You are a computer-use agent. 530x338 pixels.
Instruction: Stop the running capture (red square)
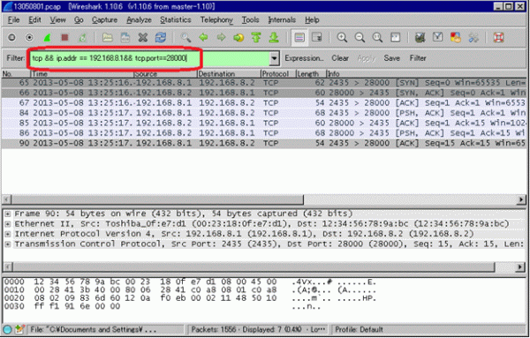point(64,37)
